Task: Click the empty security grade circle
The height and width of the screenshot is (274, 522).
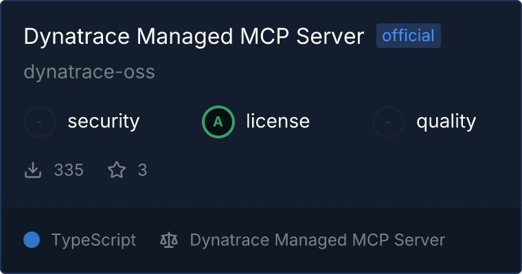Action: tap(40, 122)
